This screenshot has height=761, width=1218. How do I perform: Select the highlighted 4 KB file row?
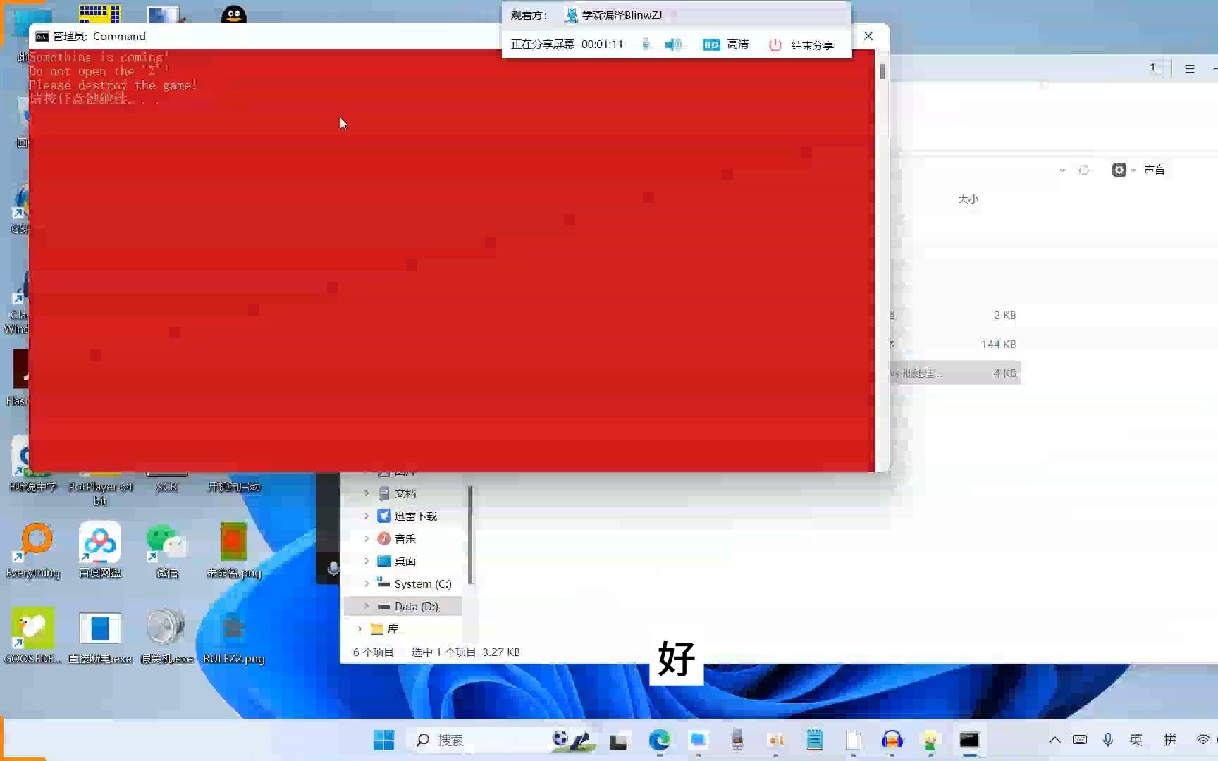tap(955, 373)
